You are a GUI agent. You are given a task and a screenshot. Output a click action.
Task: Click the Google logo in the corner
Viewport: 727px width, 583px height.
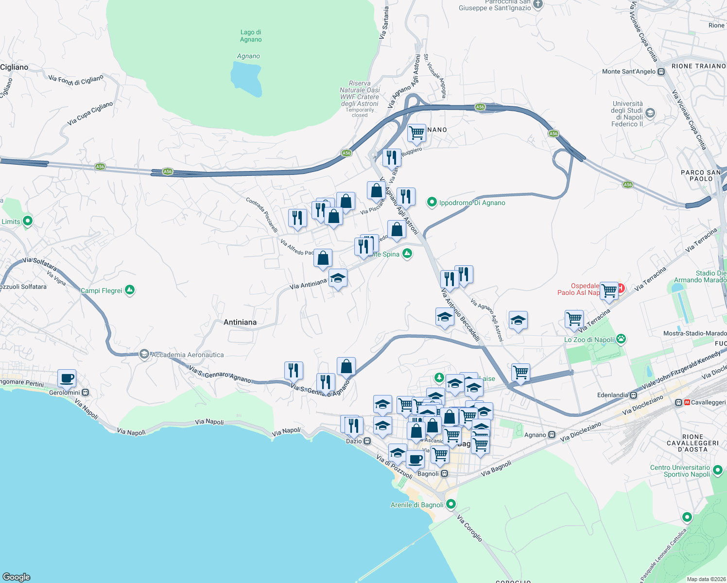point(17,578)
